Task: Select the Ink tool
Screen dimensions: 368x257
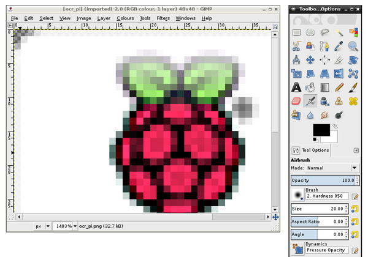Action: point(324,102)
